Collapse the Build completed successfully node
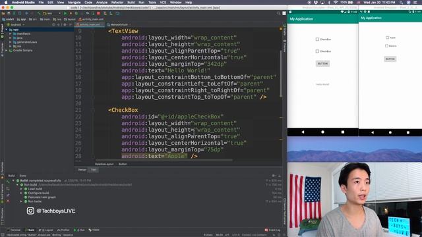Screen dimensions: 422x237 [13, 180]
